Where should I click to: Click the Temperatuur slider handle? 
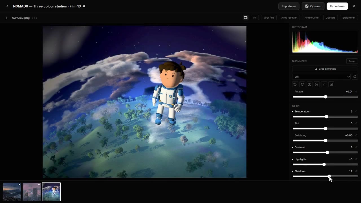[326, 117]
